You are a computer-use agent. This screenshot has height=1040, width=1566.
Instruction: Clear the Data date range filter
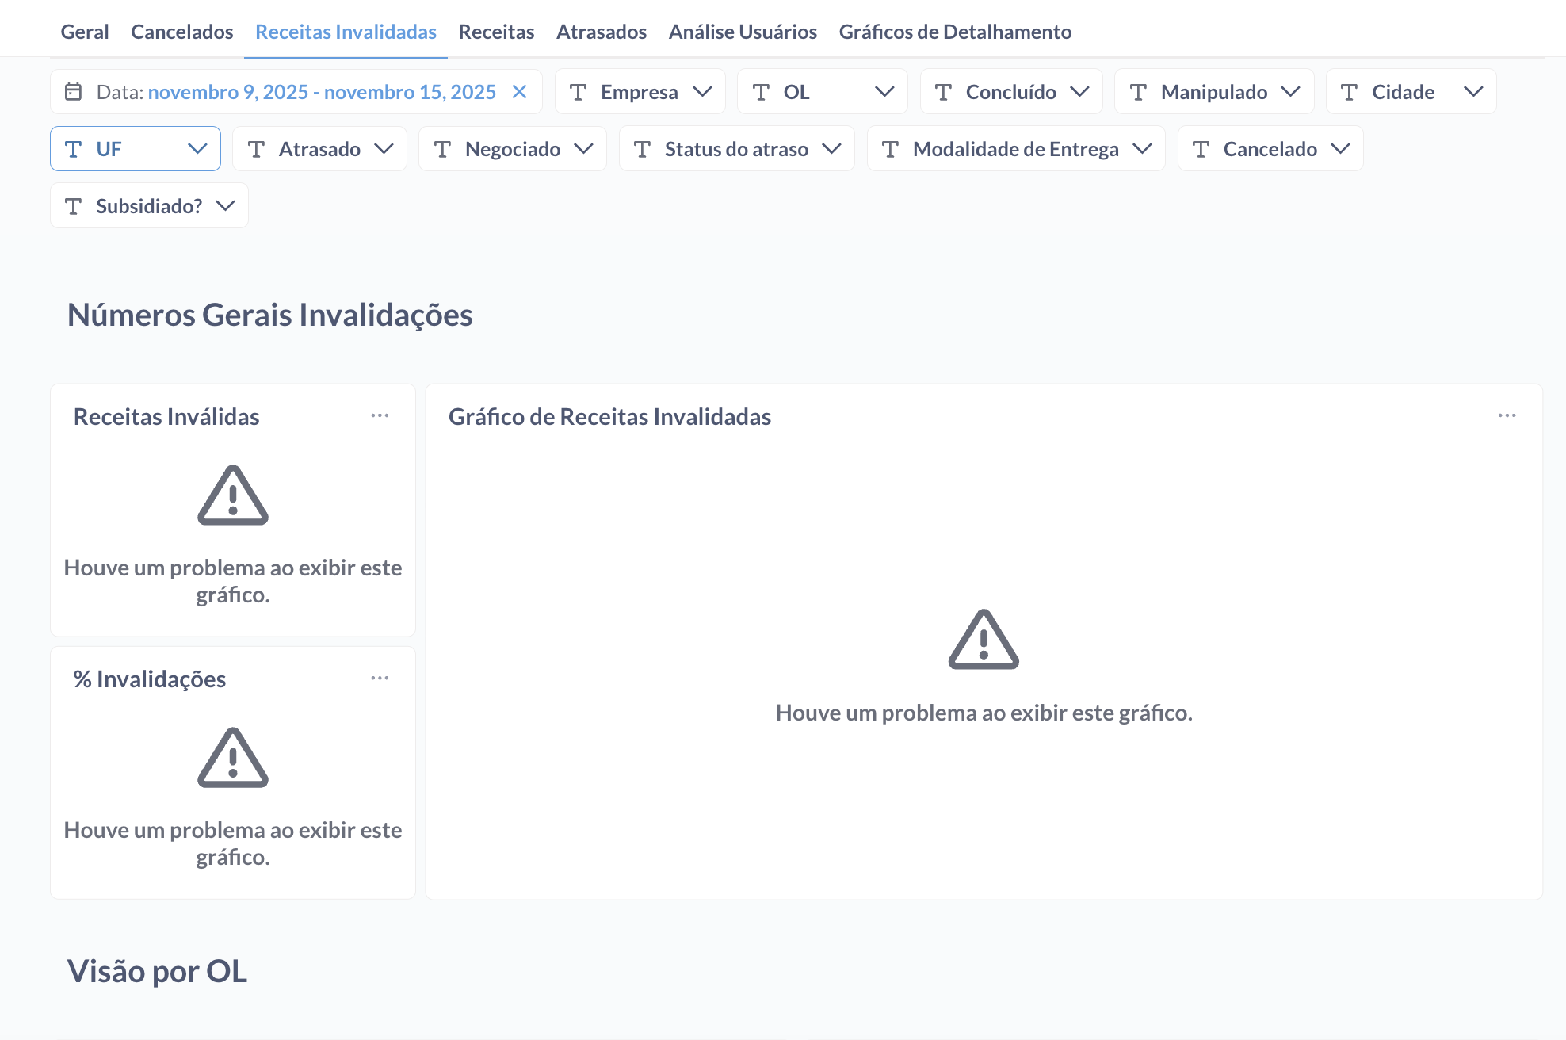(x=519, y=92)
